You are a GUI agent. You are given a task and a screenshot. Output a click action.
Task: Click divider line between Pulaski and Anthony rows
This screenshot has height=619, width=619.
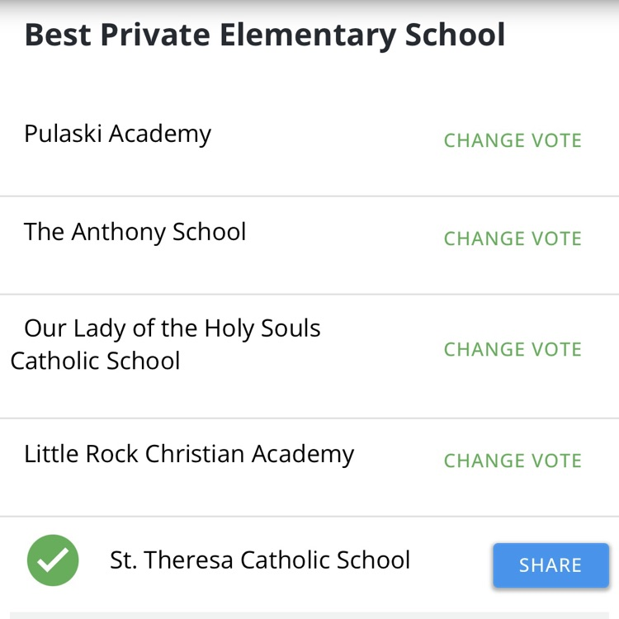(309, 196)
